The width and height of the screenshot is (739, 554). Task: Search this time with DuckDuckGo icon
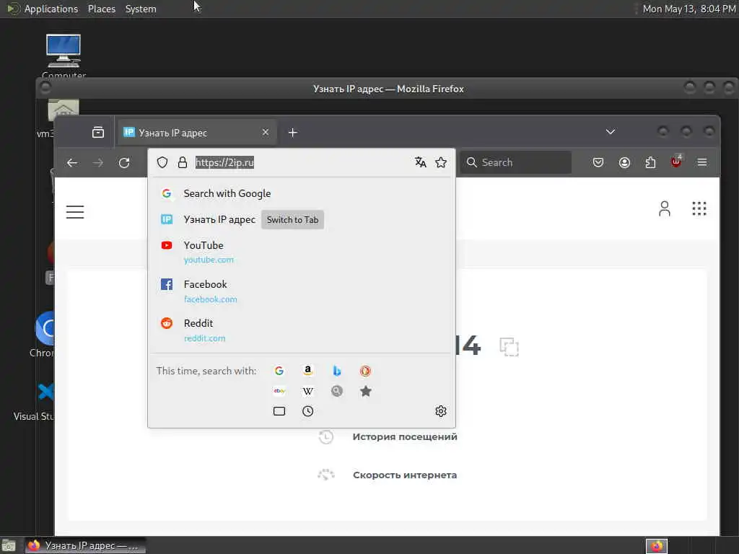coord(365,371)
